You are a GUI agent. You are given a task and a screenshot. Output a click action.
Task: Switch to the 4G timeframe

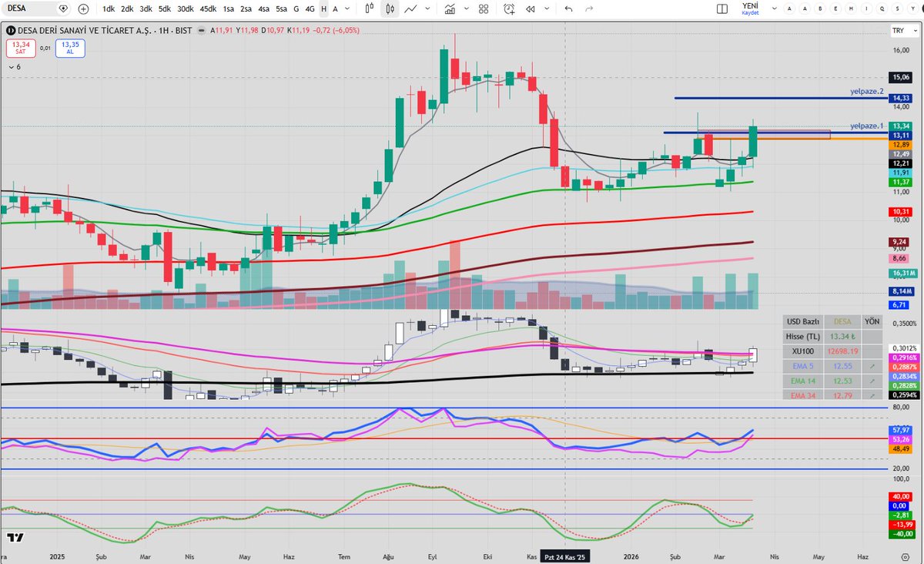click(x=310, y=8)
